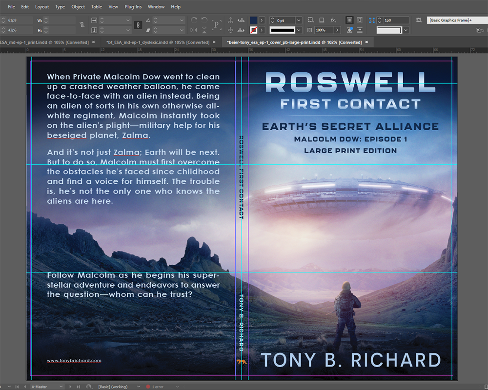The image size is (488, 390).
Task: Go to the first page
Action: click(x=17, y=387)
